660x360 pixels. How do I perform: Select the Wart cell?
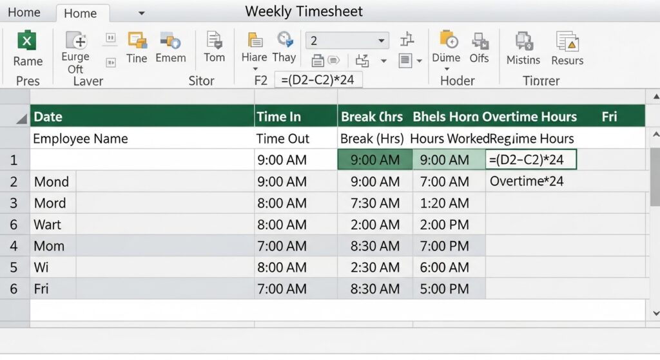tap(53, 225)
